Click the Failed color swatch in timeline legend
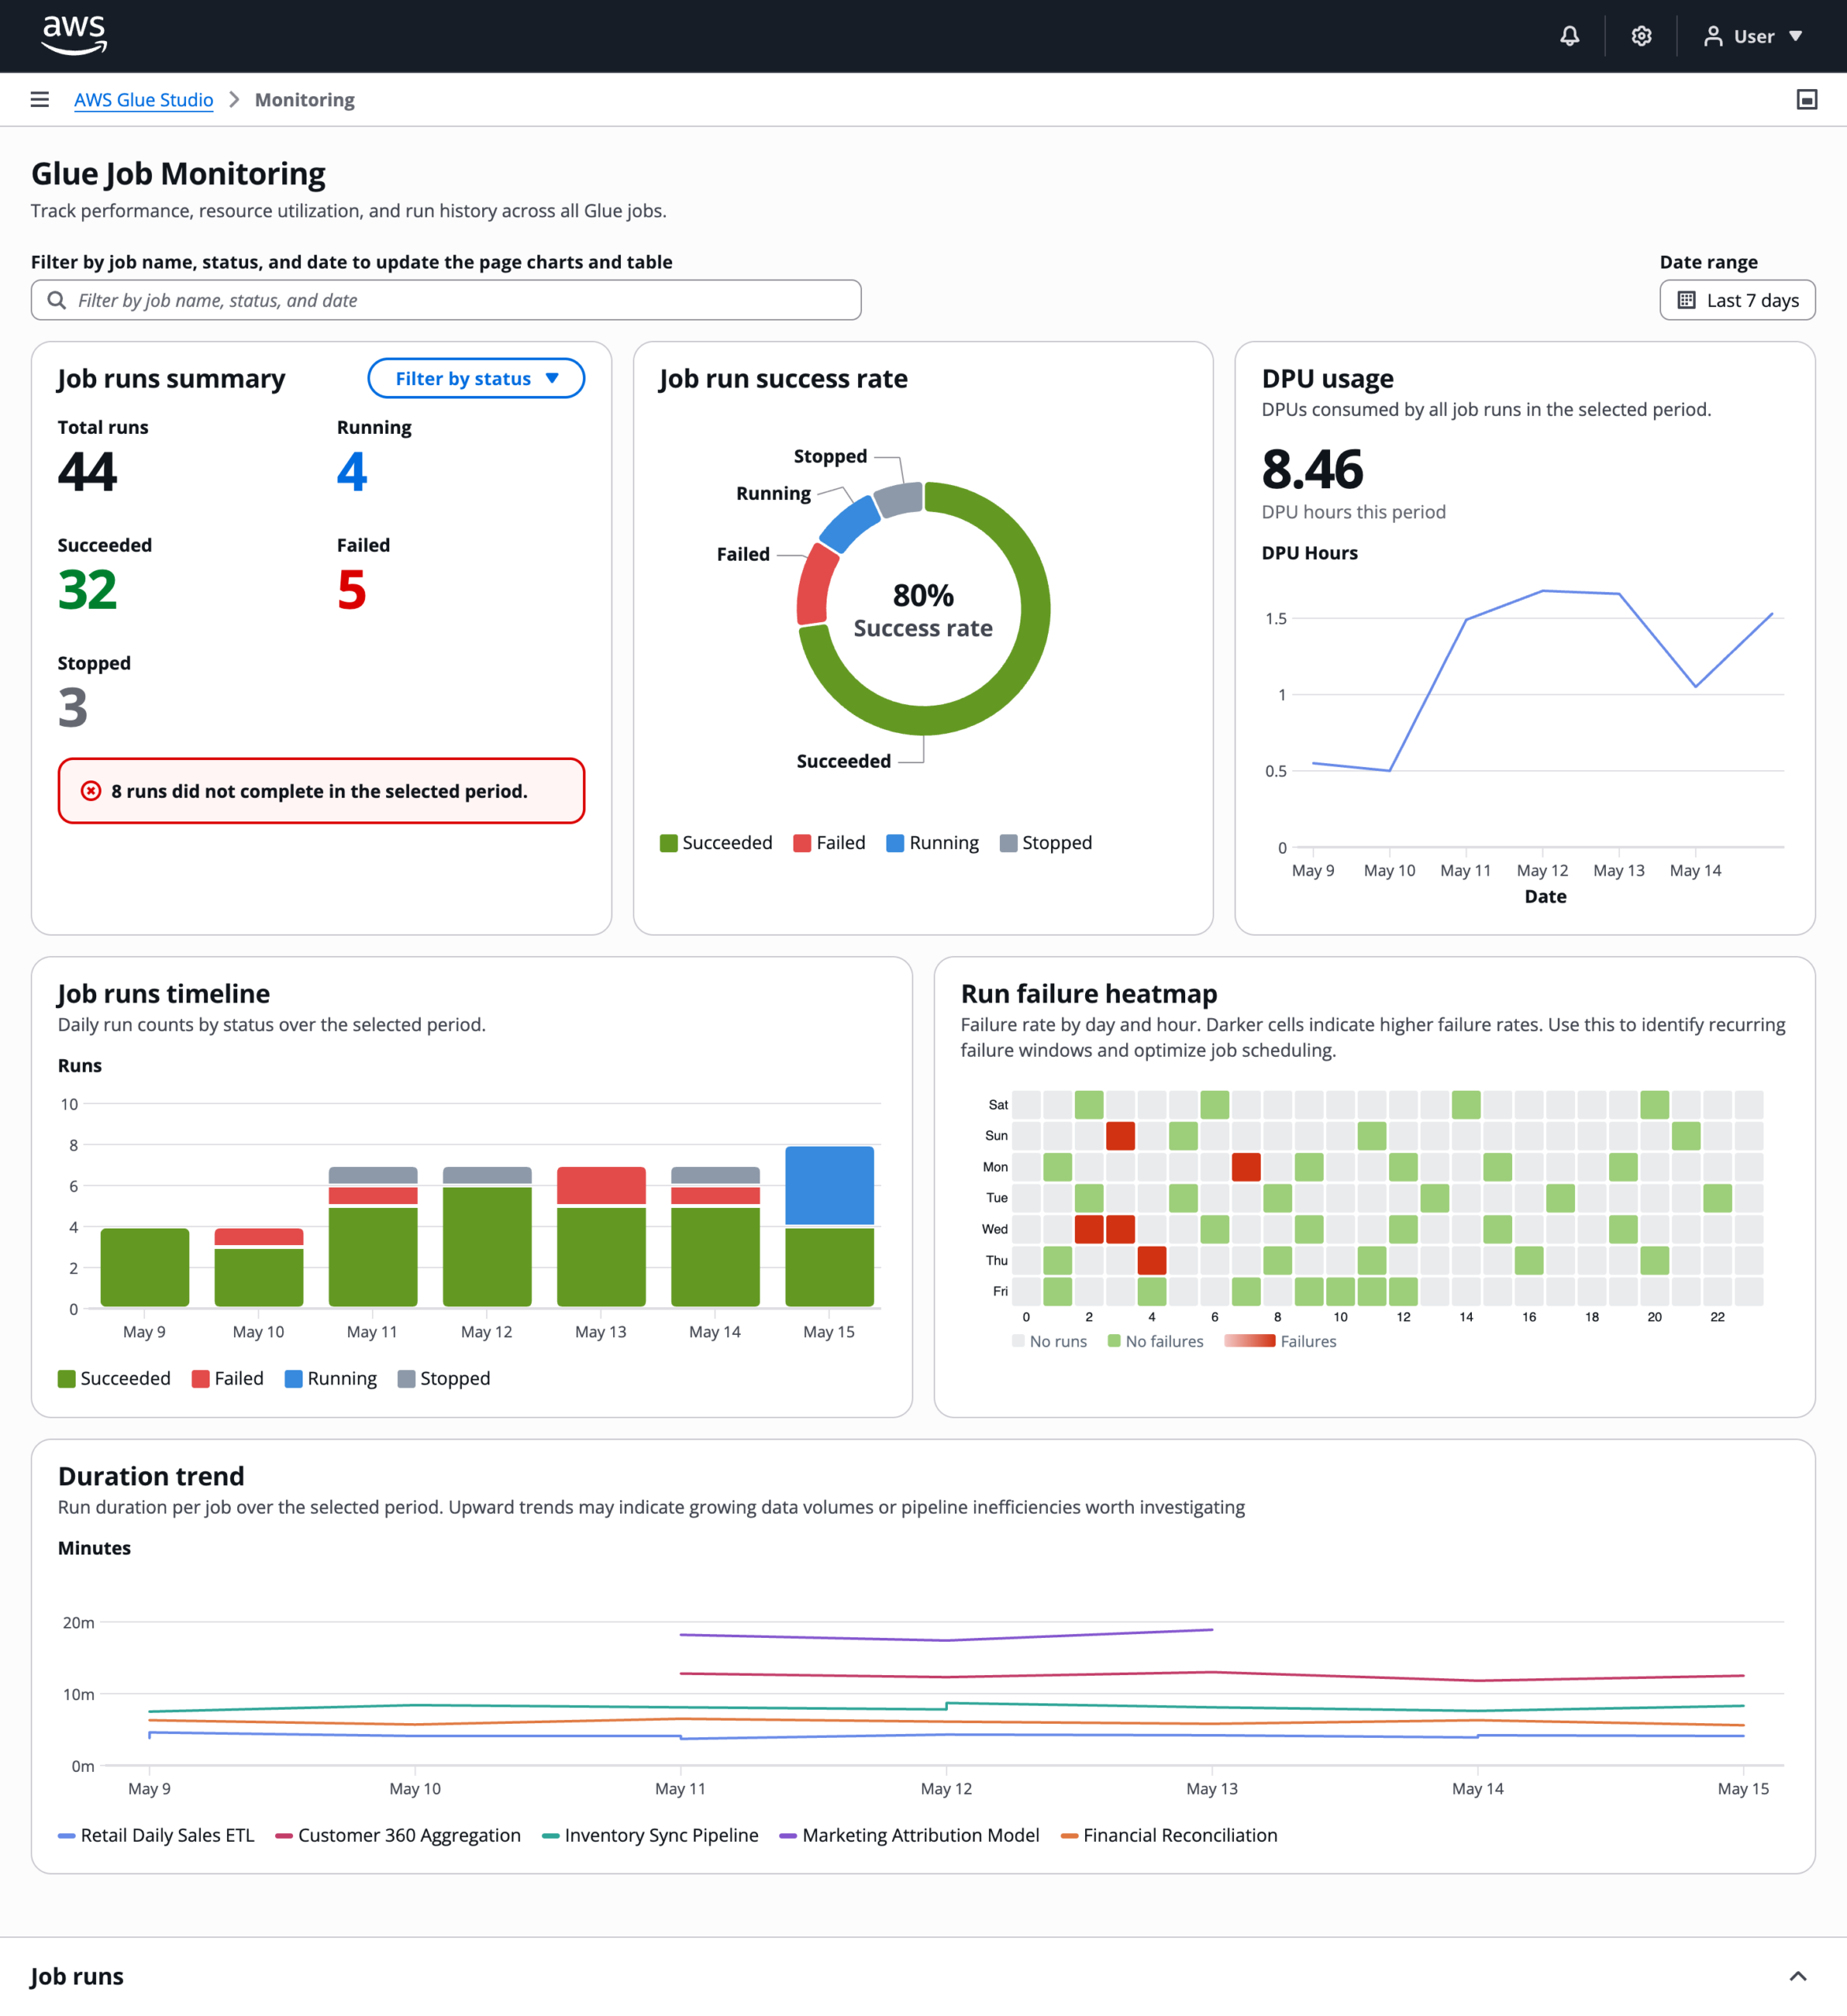The image size is (1847, 2016). (x=200, y=1379)
